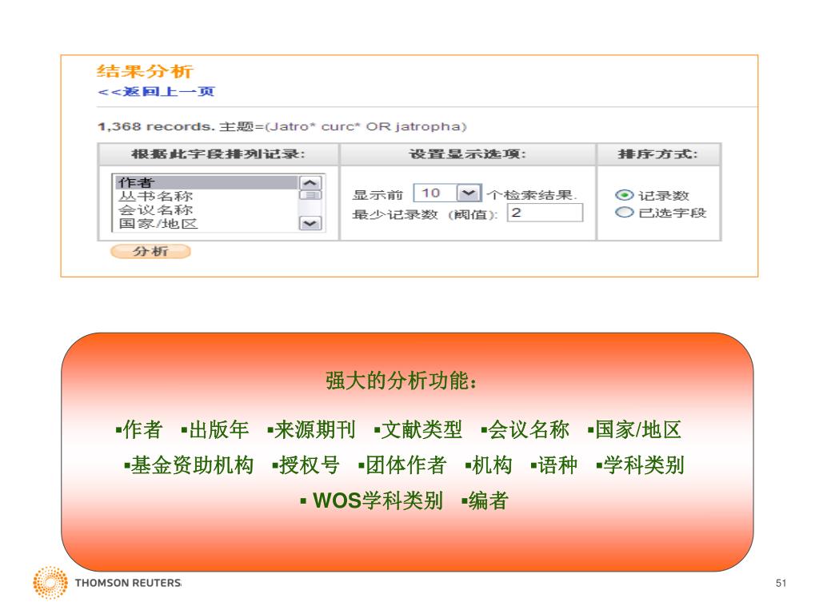Click the 编者 bullet item
The image size is (819, 614).
(485, 500)
